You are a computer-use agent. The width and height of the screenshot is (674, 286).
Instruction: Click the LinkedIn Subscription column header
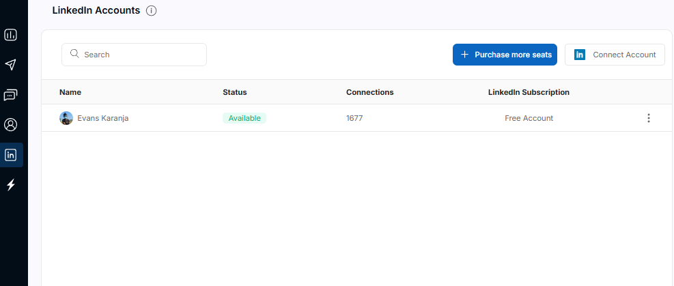(529, 92)
